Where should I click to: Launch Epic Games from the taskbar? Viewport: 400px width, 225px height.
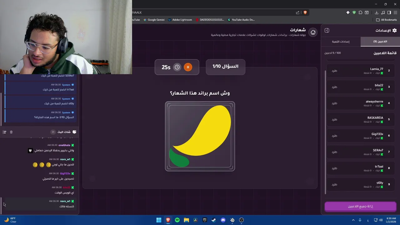tap(205, 220)
